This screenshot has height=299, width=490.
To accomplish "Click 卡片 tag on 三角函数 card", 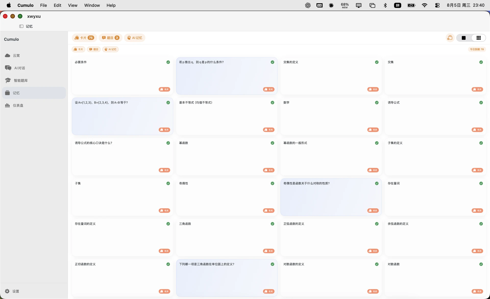I will (269, 251).
